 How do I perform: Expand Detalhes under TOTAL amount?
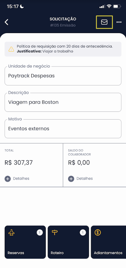point(17,179)
